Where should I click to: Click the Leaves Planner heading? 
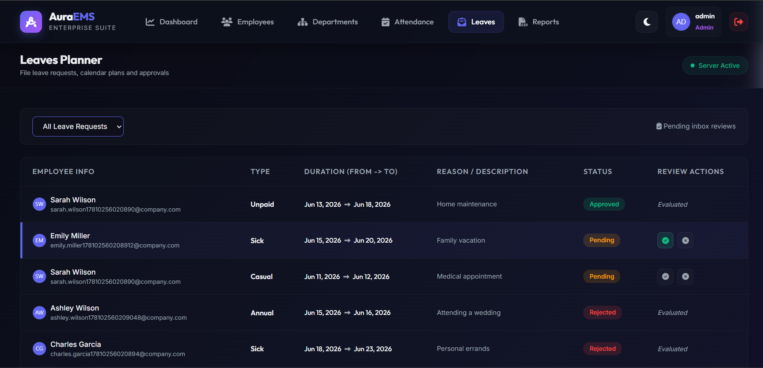tap(61, 60)
